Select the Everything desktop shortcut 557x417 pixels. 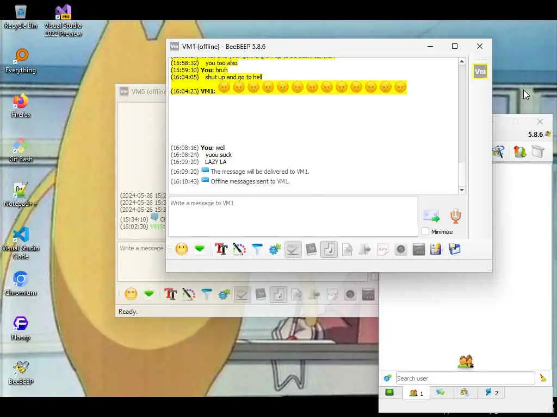pos(21,61)
